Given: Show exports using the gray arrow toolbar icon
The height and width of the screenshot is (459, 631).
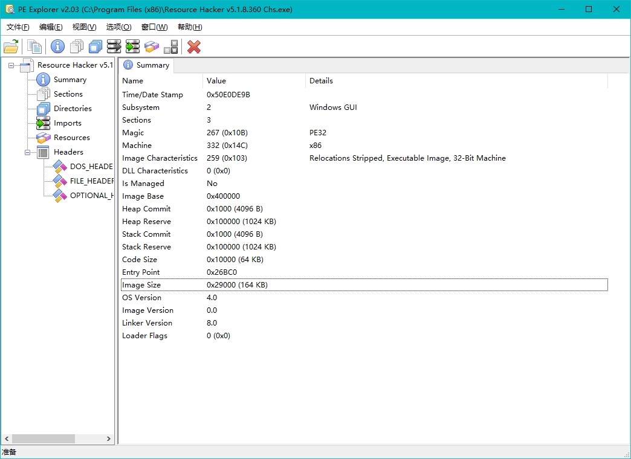Looking at the screenshot, I should (x=114, y=47).
